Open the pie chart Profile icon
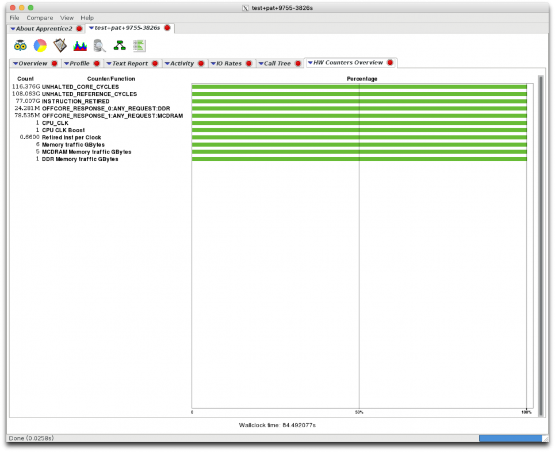555x452 pixels. [40, 45]
